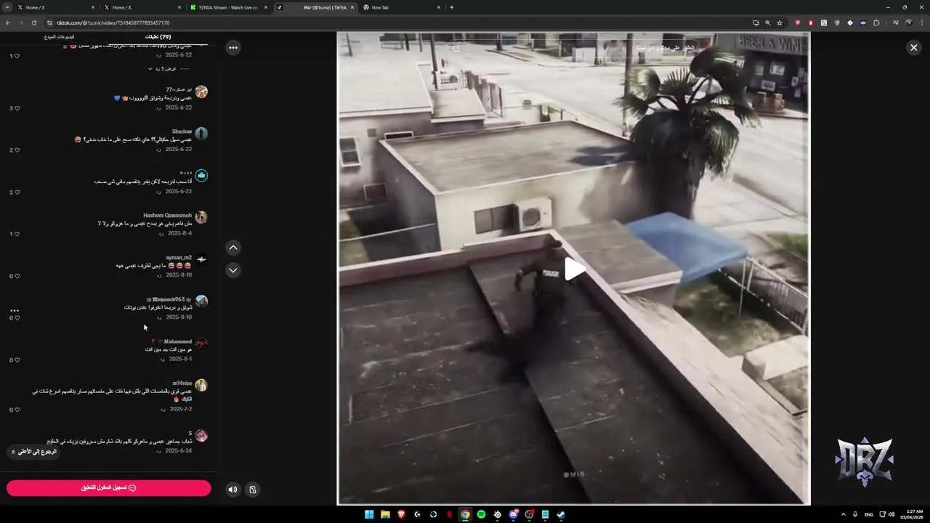Viewport: 930px width, 523px height.
Task: Open the browser zoom magnifier icon
Action: coord(767,23)
